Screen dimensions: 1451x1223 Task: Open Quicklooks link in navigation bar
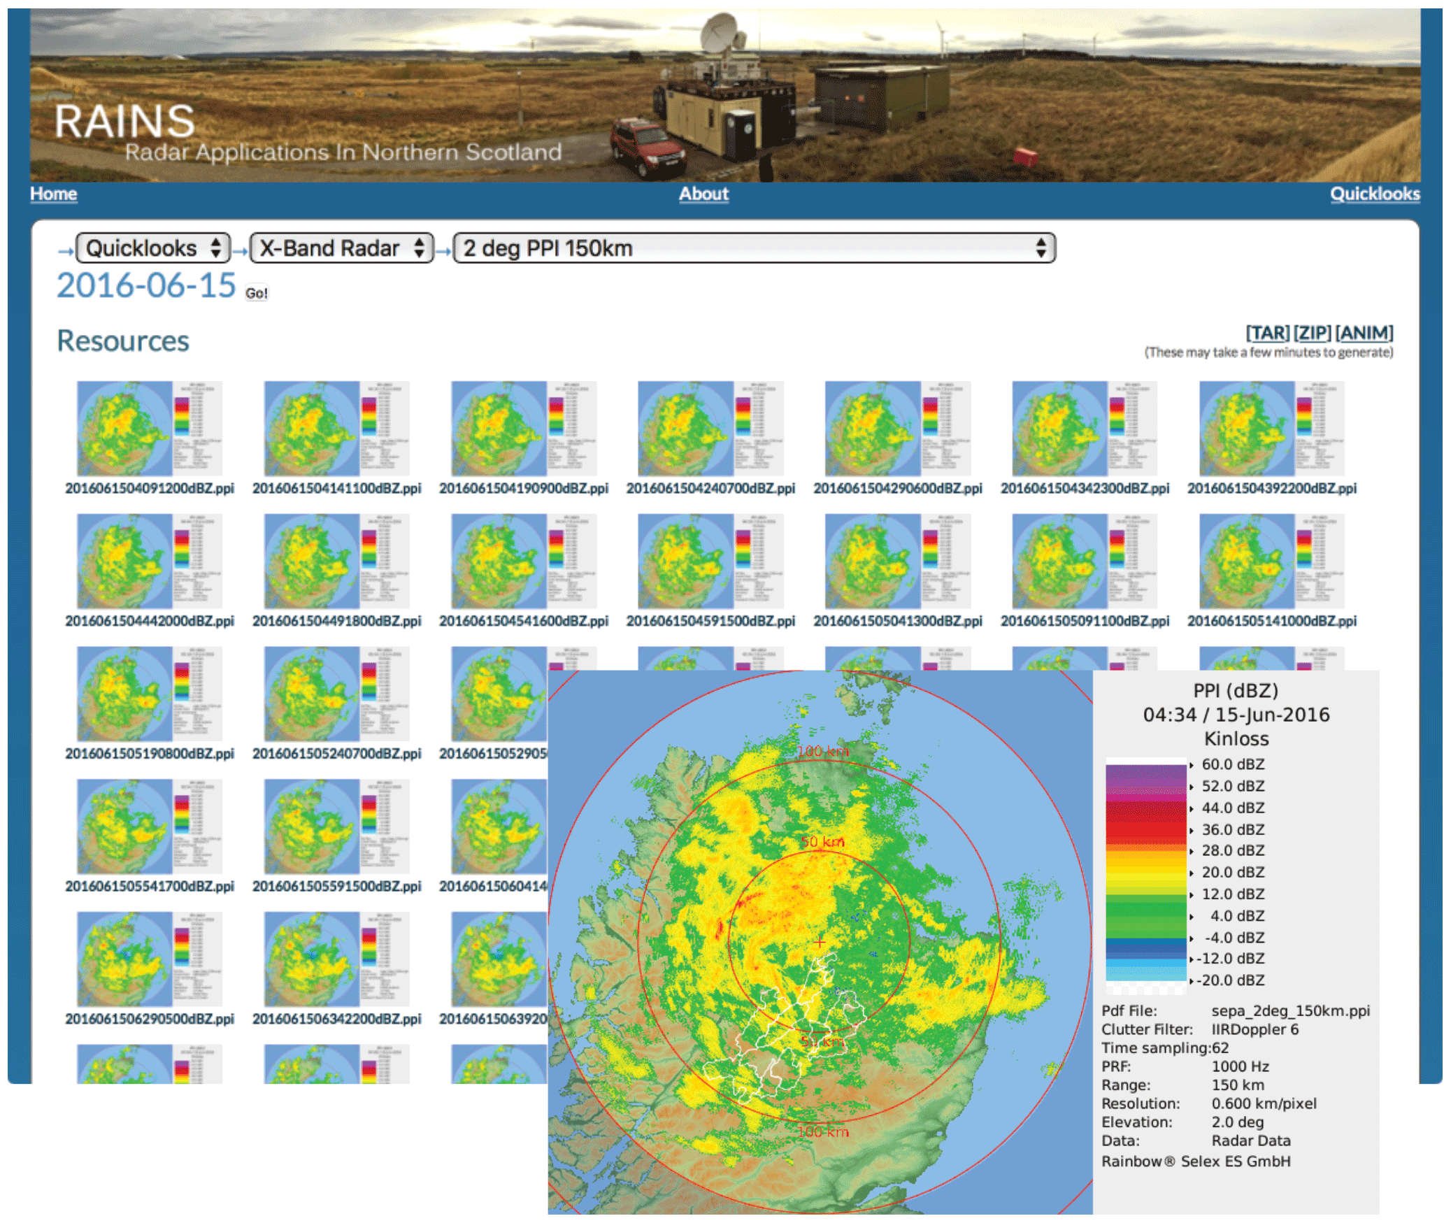(x=1373, y=194)
